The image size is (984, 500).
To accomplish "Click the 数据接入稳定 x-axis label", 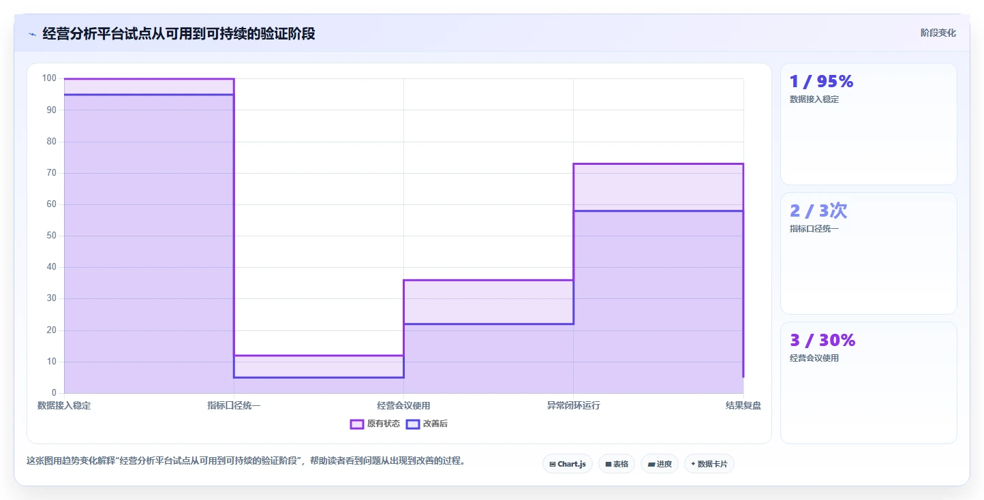I will (x=64, y=405).
